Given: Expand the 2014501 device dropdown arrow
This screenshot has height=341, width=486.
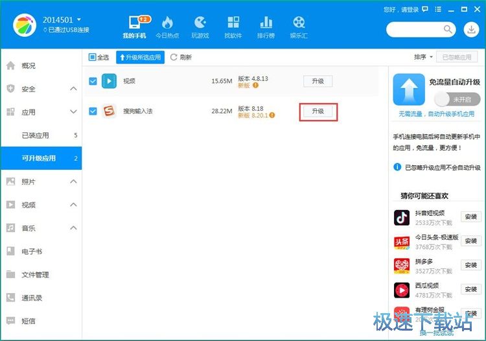Looking at the screenshot, I should (x=79, y=19).
